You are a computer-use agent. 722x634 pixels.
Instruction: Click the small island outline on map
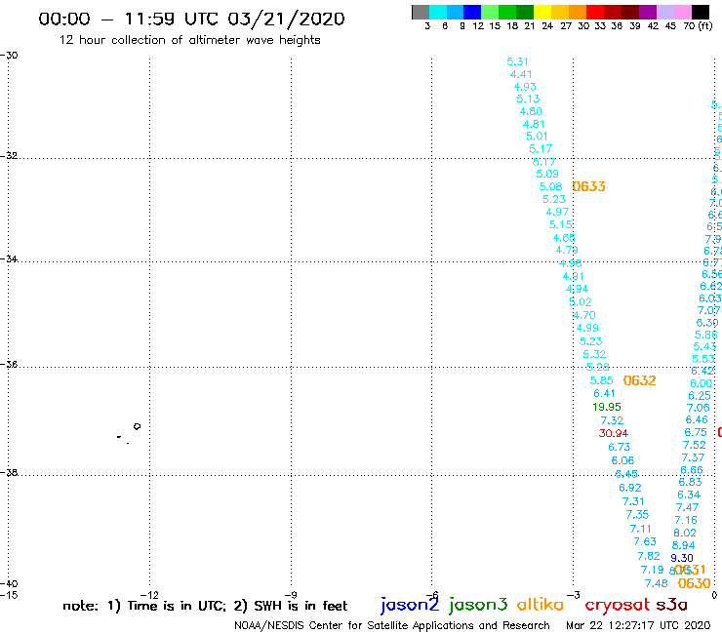(137, 426)
